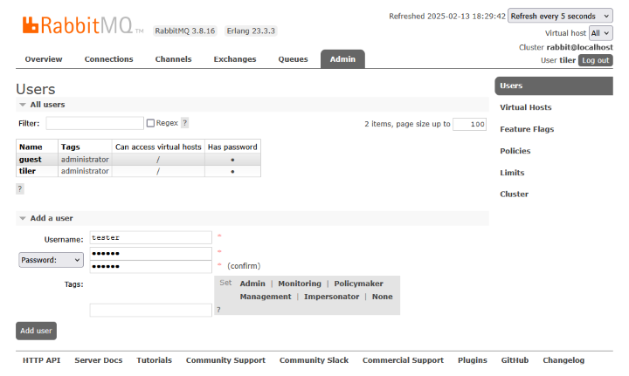
Task: Click Can access virtual hosts column header
Action: coord(158,147)
